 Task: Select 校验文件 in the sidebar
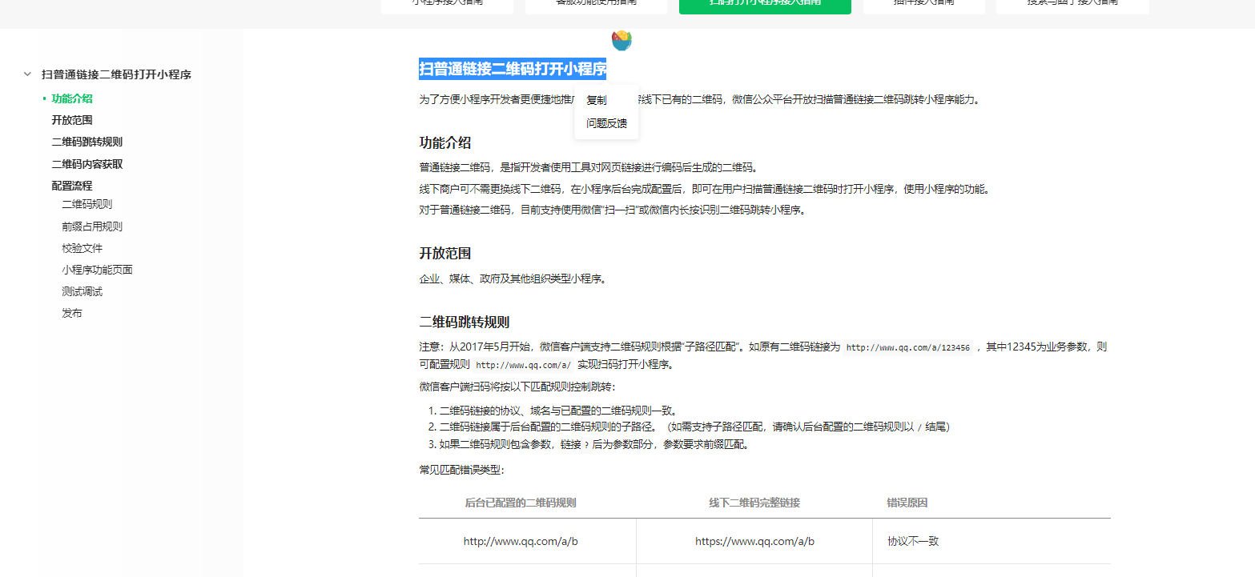coord(82,248)
